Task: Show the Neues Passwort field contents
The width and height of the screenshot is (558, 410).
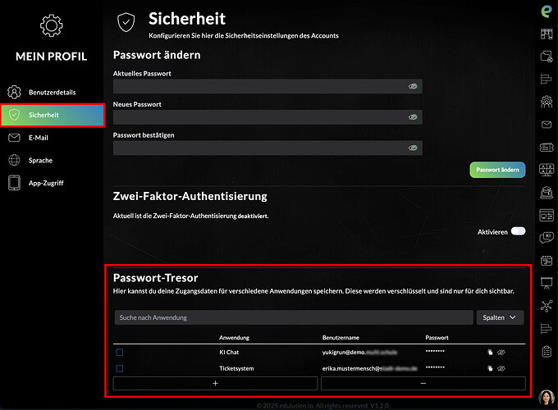Action: point(413,117)
